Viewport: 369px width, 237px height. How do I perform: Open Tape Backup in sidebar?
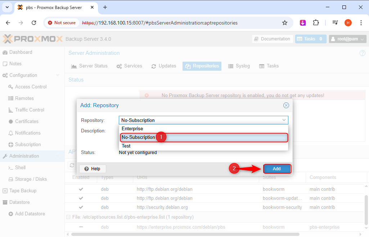pyautogui.click(x=32, y=191)
